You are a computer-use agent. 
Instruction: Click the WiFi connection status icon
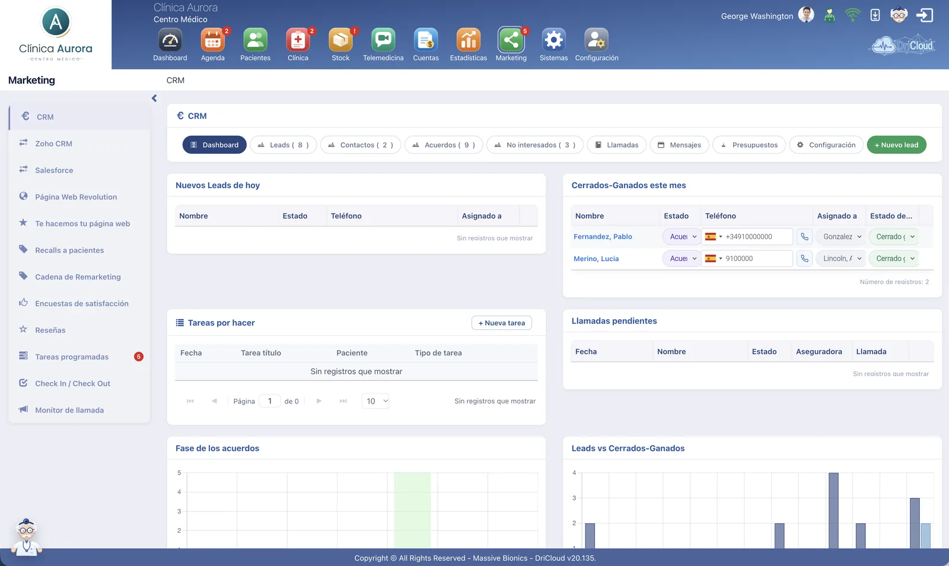[x=853, y=15]
